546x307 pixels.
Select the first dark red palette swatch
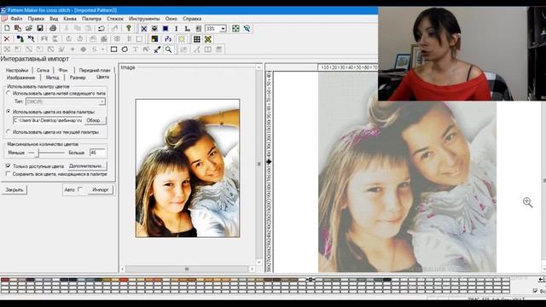(x=5, y=280)
